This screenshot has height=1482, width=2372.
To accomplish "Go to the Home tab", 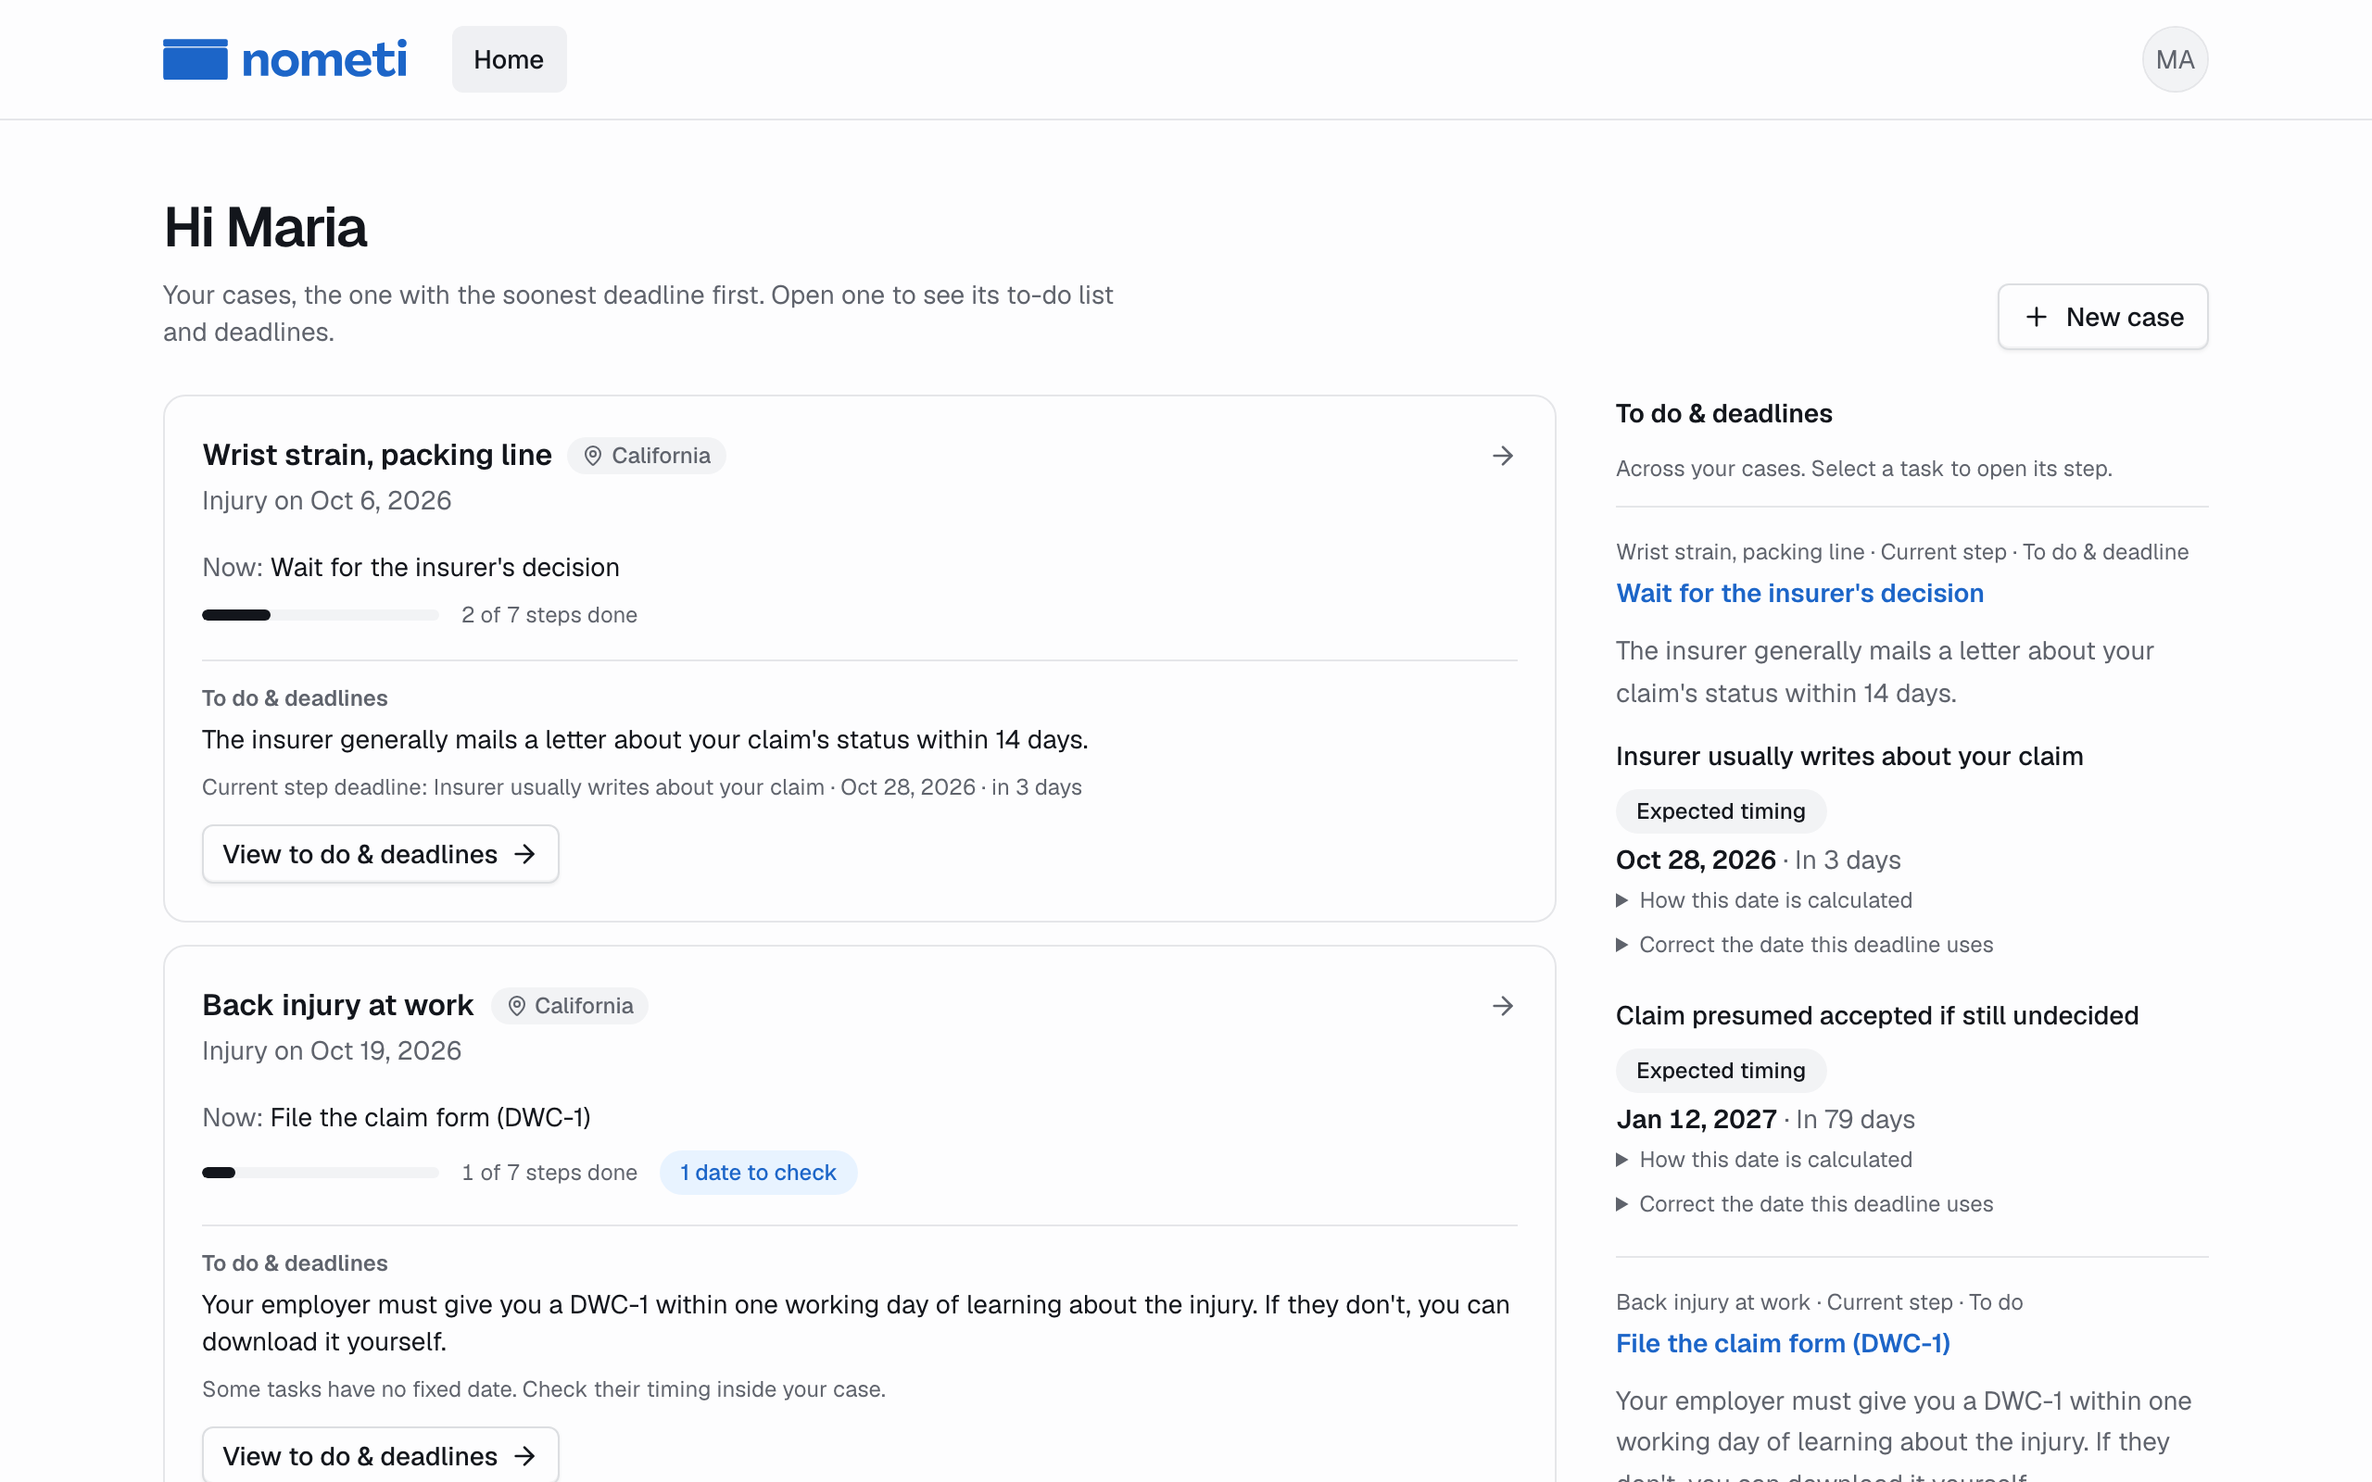I will 509,60.
